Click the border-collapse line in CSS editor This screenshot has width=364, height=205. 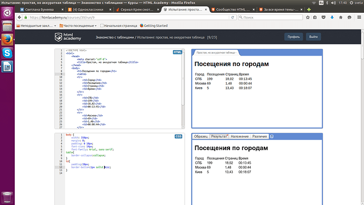[x=88, y=155]
